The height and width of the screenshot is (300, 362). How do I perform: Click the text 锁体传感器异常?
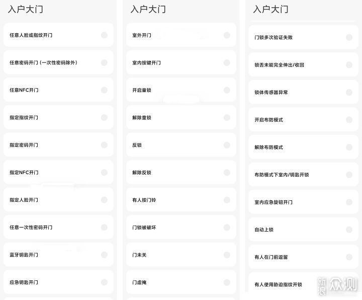click(x=271, y=92)
